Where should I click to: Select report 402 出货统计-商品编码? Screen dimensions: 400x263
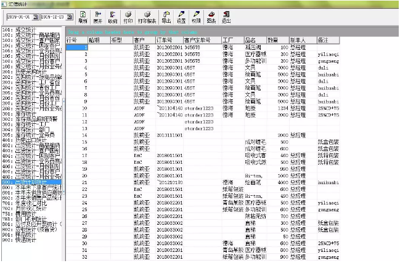click(x=31, y=145)
